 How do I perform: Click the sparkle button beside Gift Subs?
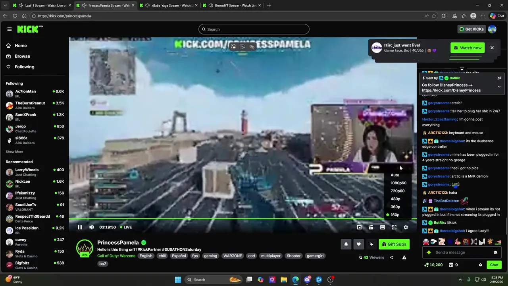(x=371, y=244)
